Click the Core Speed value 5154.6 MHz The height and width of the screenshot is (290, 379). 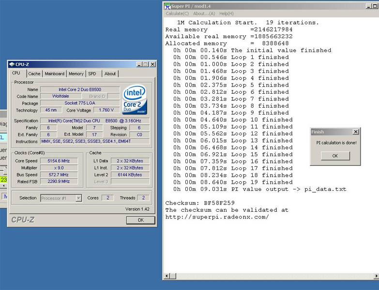click(59, 160)
